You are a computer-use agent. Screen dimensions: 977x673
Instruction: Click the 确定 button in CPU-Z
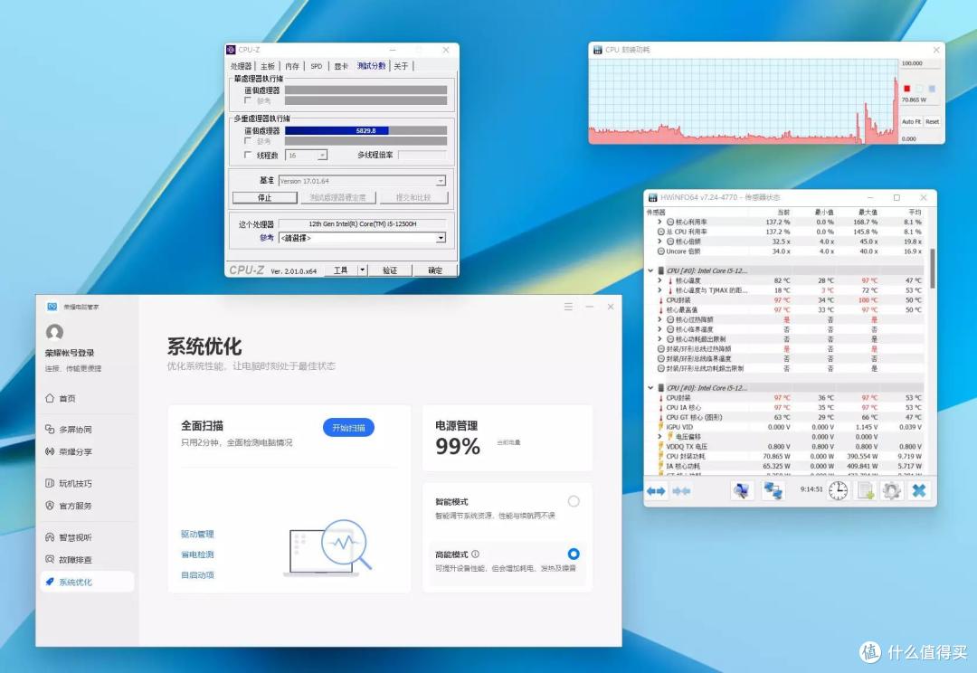435,270
